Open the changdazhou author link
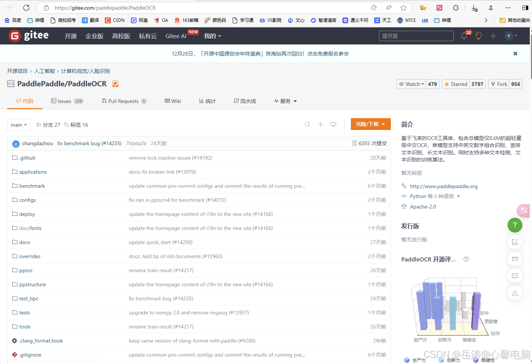The height and width of the screenshot is (364, 532). coord(37,143)
